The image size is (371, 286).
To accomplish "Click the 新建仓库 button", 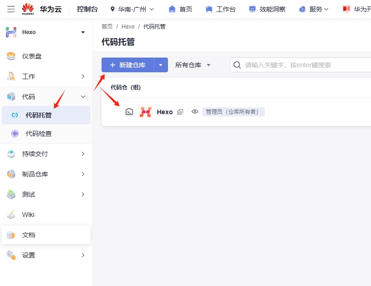I will point(128,65).
